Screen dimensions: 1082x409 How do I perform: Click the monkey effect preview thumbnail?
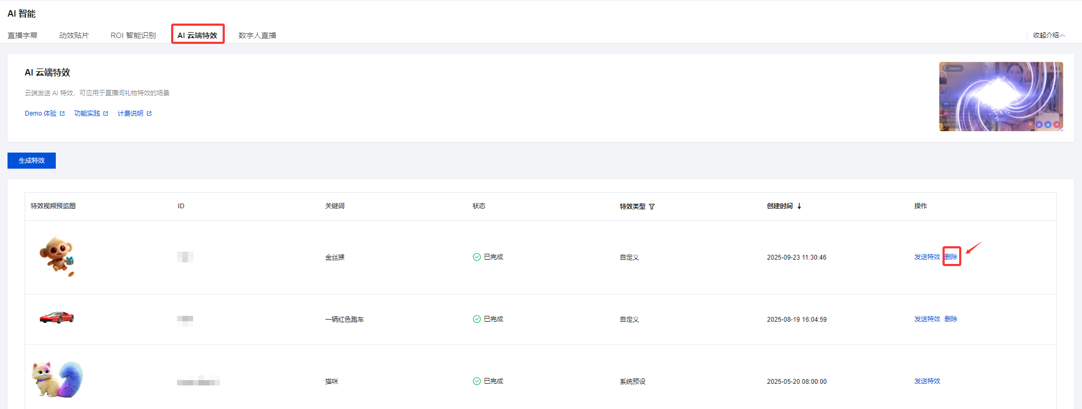[x=57, y=257]
